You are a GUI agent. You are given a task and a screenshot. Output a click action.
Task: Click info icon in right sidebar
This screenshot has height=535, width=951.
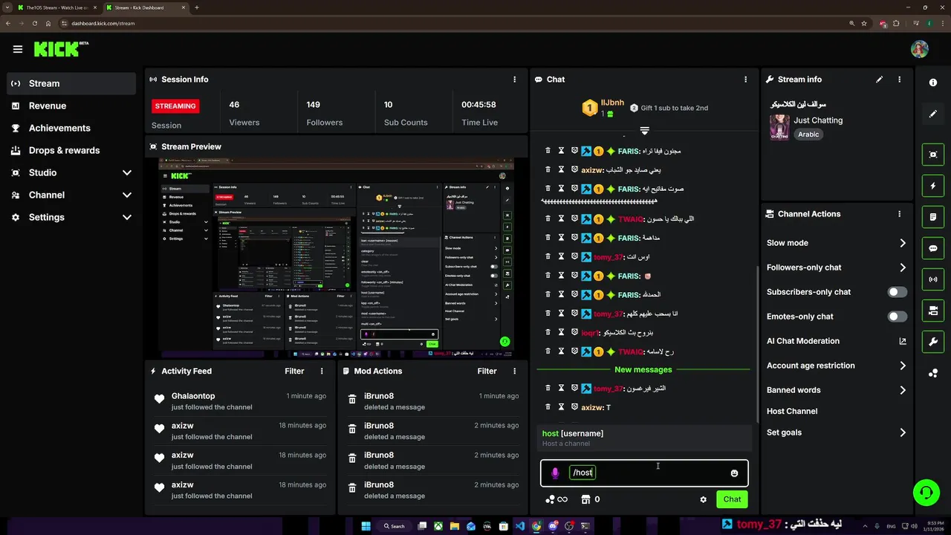pos(933,82)
